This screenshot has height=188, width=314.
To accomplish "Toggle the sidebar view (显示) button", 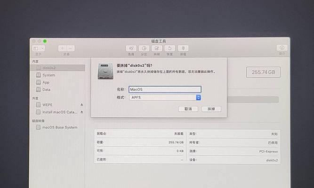I will (36, 48).
